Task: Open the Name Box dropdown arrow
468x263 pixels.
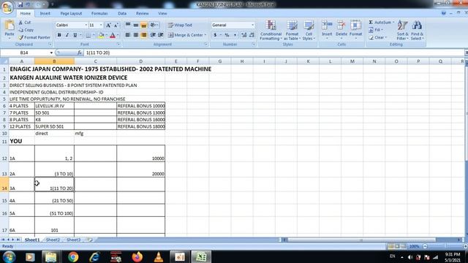Action: [51, 53]
